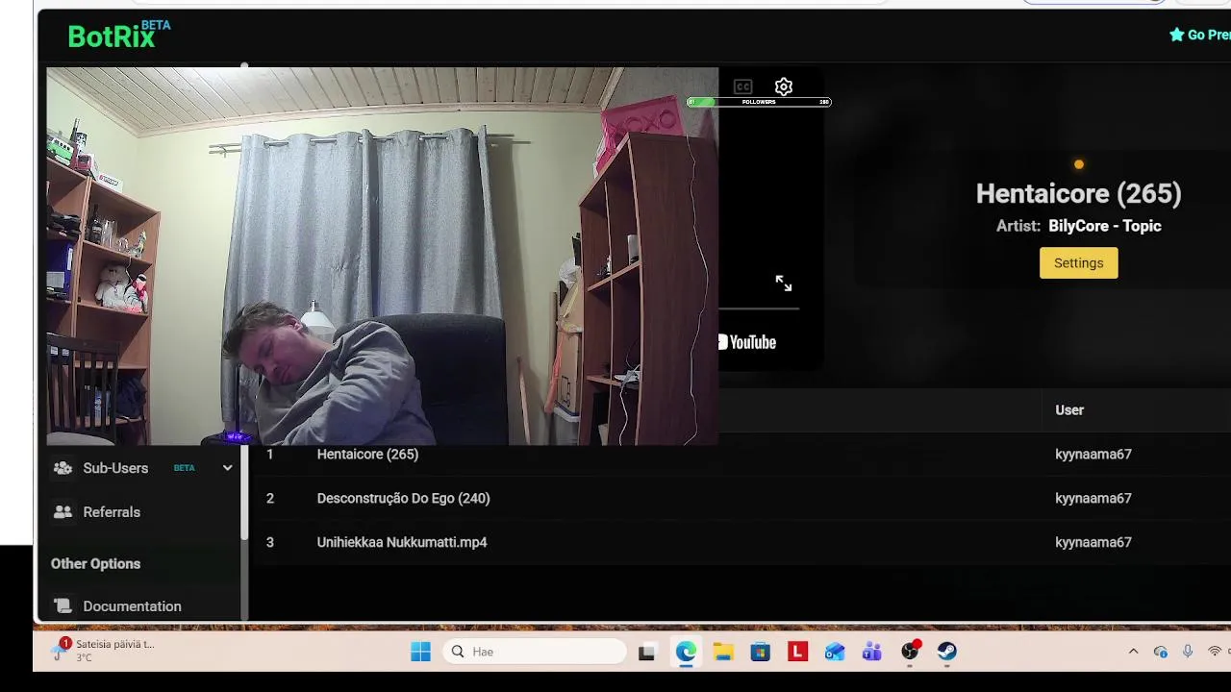Viewport: 1231px width, 692px height.
Task: Click the webcam video overlay
Action: [x=382, y=256]
